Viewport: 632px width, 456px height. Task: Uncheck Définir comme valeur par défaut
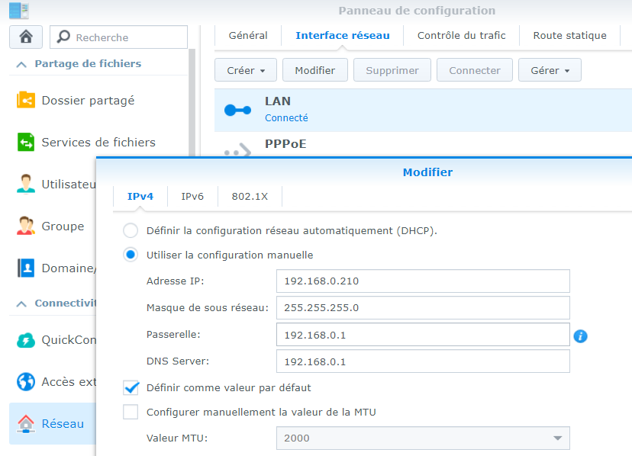[x=131, y=387]
